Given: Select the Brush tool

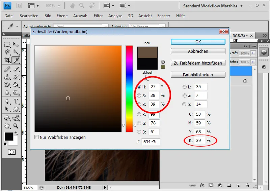Looking at the screenshot, I should click(x=16, y=69).
